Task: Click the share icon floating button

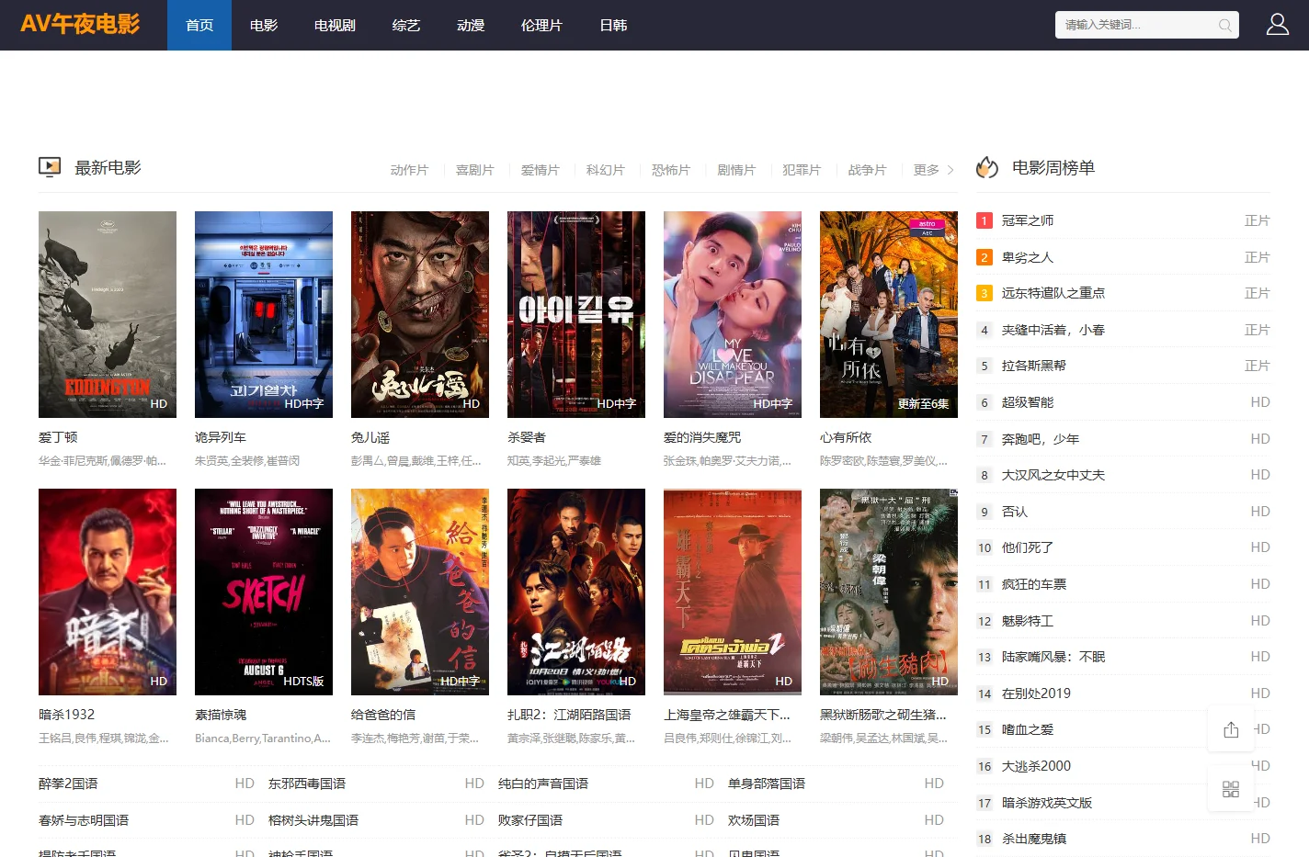Action: [1231, 730]
